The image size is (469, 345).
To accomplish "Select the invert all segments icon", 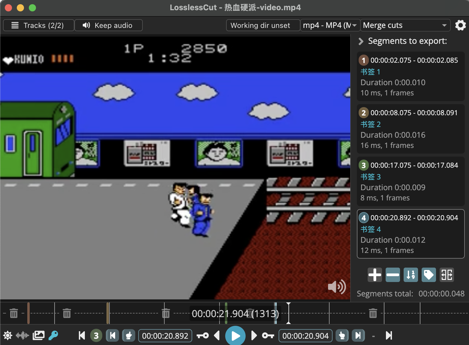I will [447, 275].
